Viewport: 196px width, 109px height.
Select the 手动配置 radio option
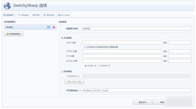[62, 38]
